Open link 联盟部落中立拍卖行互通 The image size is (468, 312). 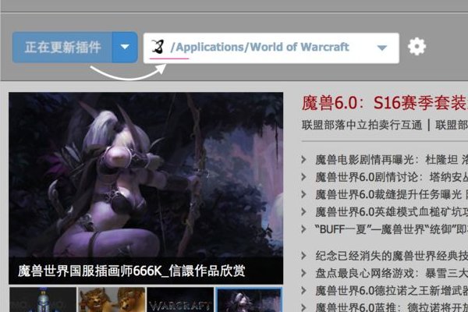coord(362,125)
